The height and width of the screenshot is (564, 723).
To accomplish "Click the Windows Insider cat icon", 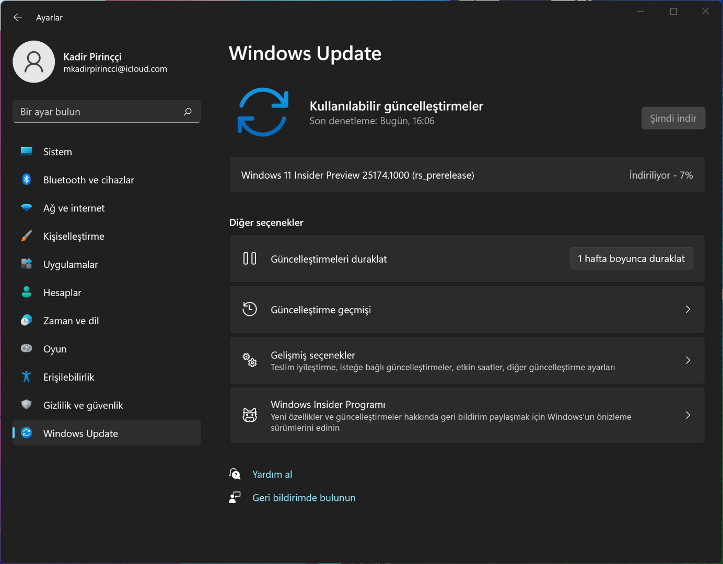I will 250,415.
